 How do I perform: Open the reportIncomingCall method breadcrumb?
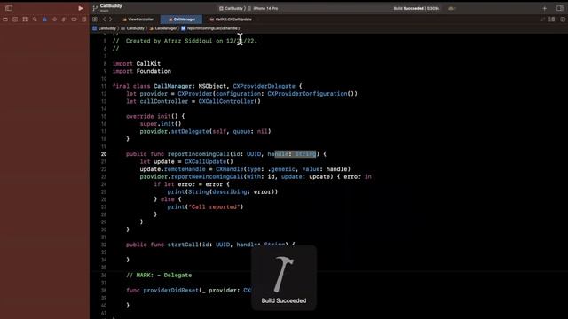(x=210, y=28)
